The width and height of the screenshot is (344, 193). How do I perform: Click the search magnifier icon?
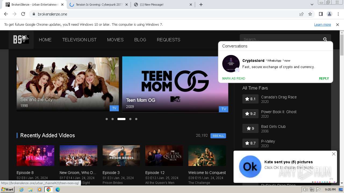(x=325, y=39)
